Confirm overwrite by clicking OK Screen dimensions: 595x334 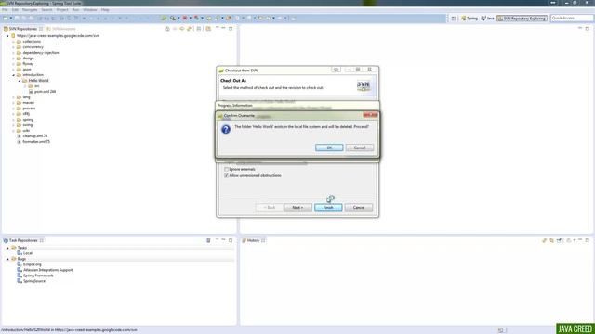click(329, 148)
